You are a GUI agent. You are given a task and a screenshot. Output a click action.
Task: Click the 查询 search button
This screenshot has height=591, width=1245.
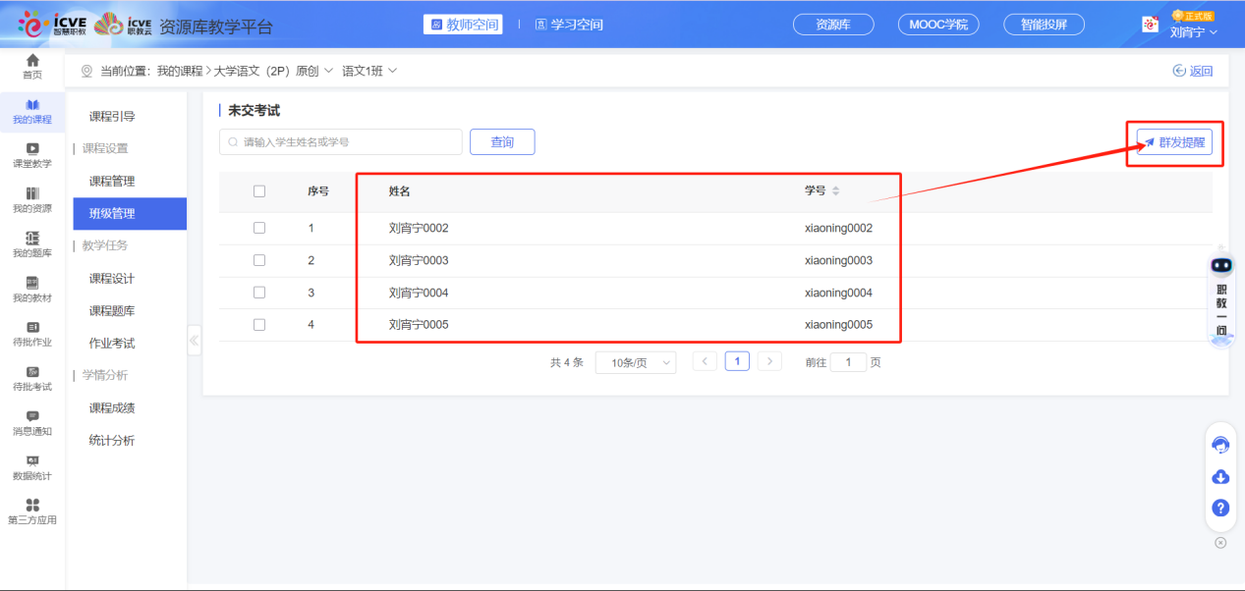[x=502, y=142]
